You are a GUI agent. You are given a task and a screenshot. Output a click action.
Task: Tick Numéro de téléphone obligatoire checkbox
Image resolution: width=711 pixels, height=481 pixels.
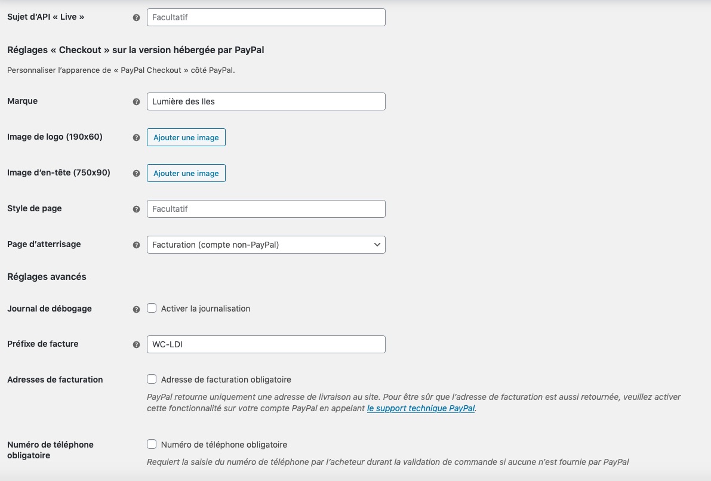(x=152, y=444)
